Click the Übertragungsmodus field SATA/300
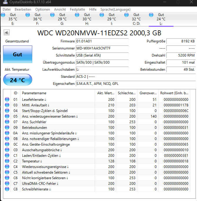The height and width of the screenshot is (201, 197). (102, 62)
